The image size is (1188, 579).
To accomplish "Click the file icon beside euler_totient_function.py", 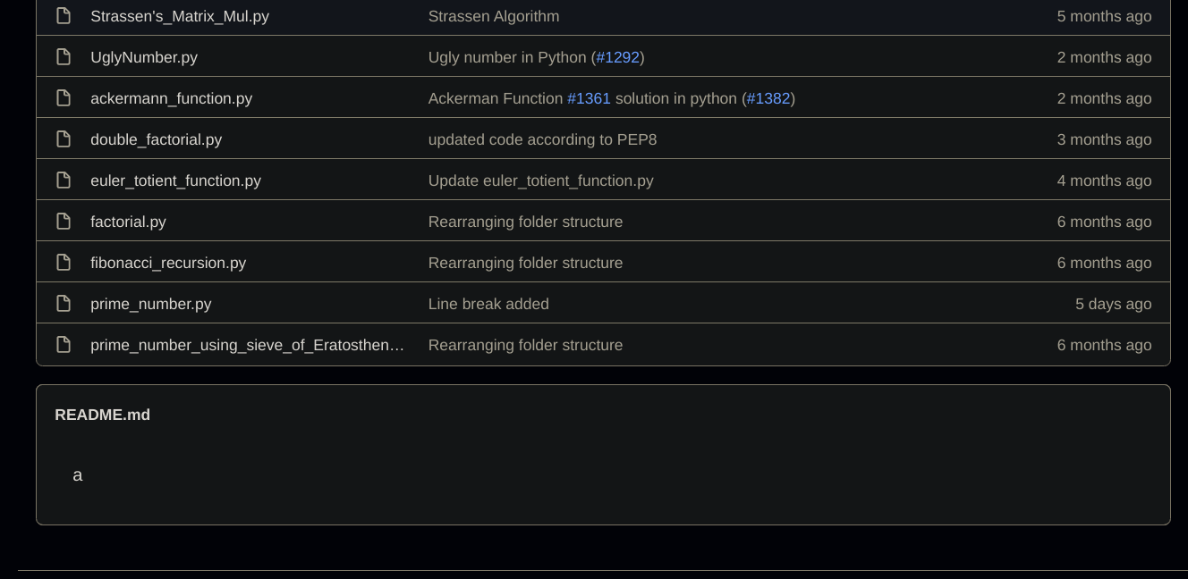I will pos(64,180).
